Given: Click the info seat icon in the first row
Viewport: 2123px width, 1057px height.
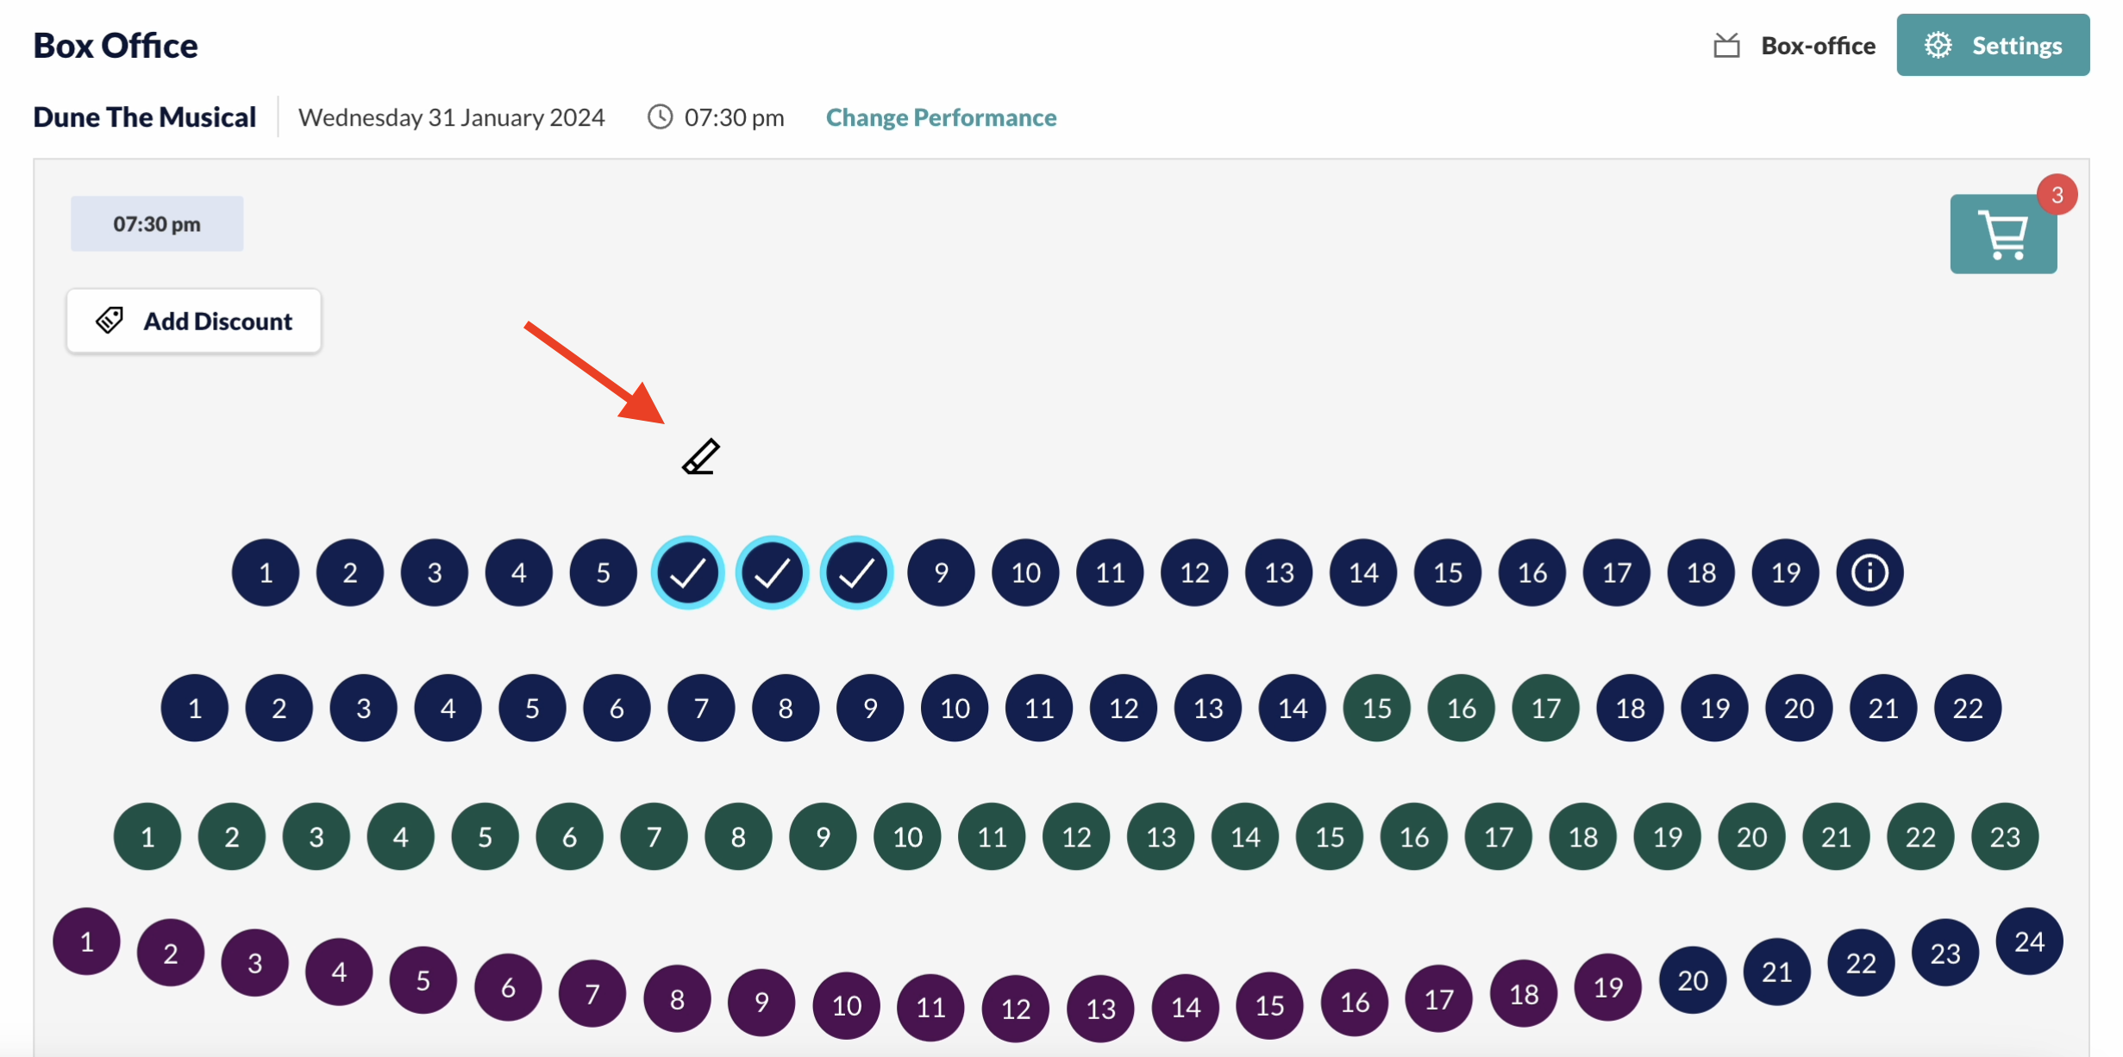Looking at the screenshot, I should pos(1869,572).
